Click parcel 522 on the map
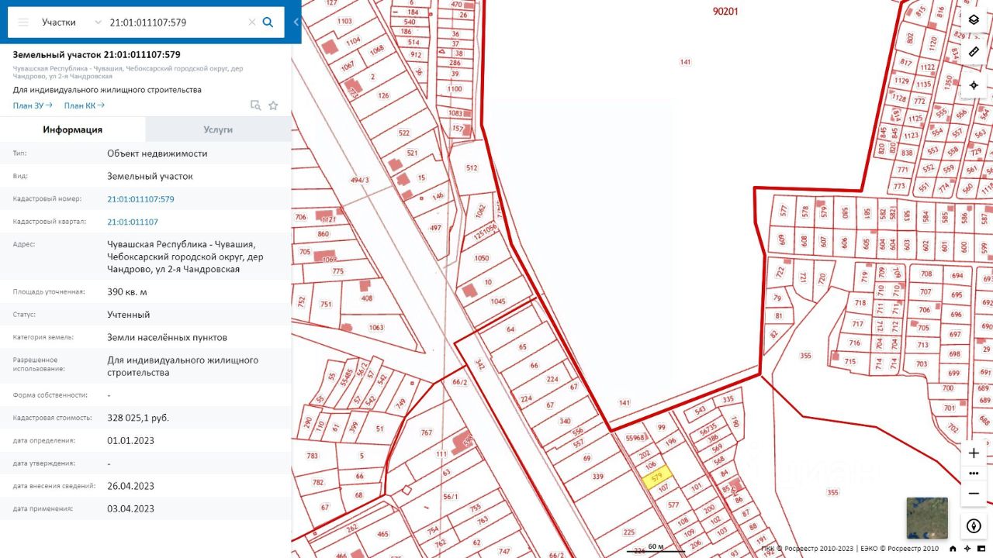Viewport: 993px width, 558px height. coord(404,133)
